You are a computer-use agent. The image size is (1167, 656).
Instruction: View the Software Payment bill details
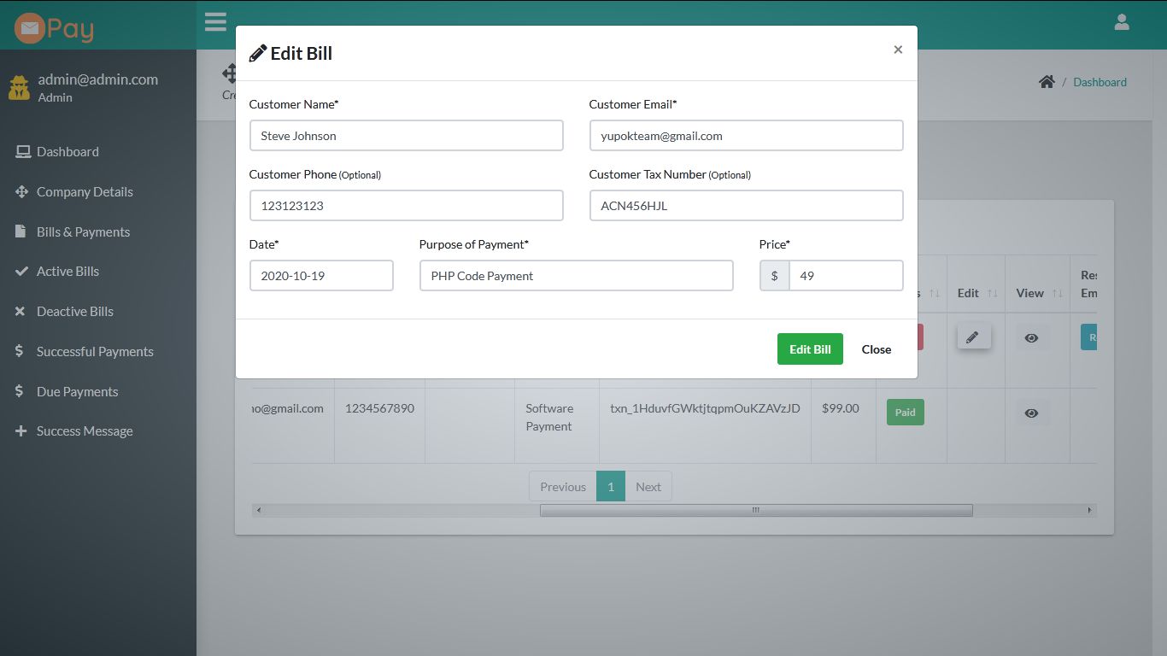(1031, 413)
